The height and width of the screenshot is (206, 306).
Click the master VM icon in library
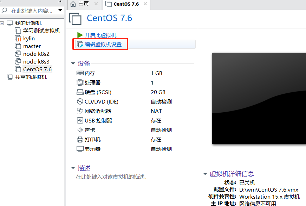(x=18, y=46)
